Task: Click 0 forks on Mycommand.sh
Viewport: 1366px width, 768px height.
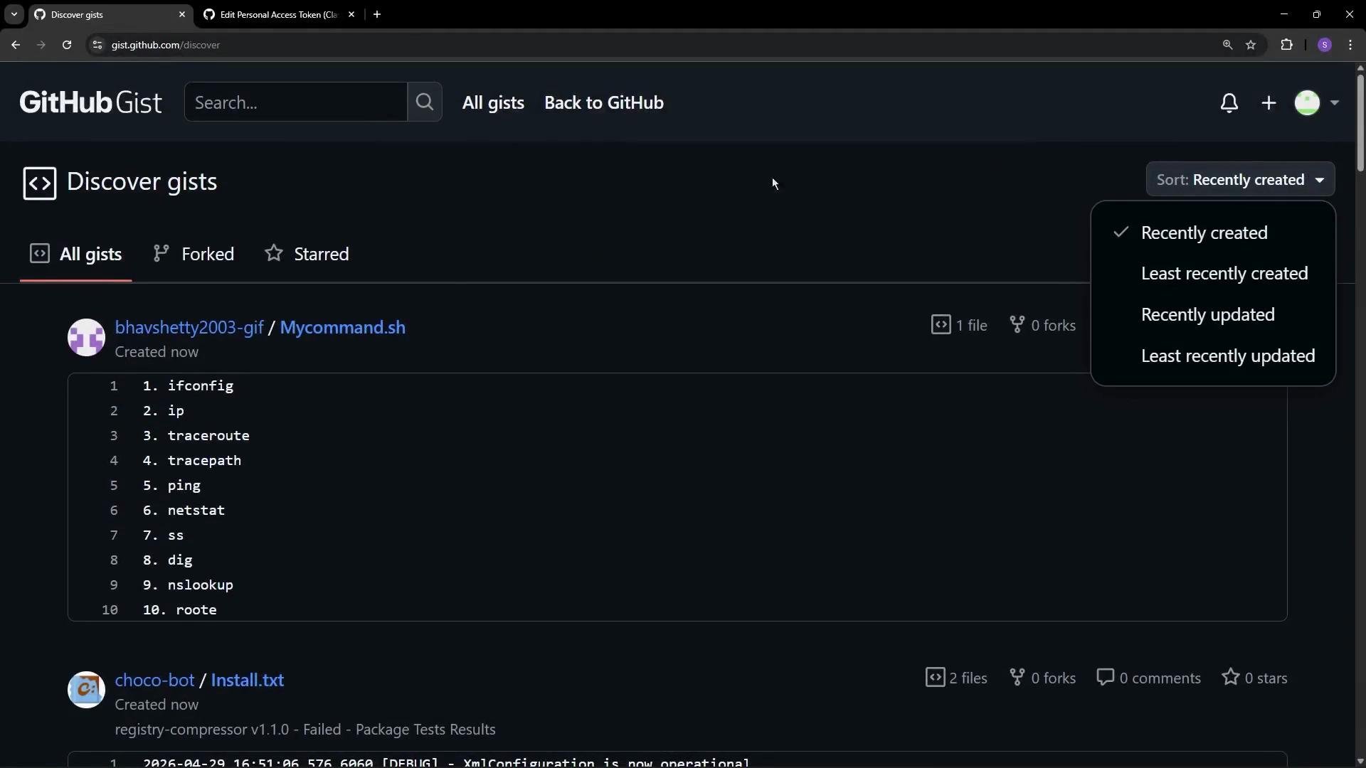Action: tap(1042, 325)
